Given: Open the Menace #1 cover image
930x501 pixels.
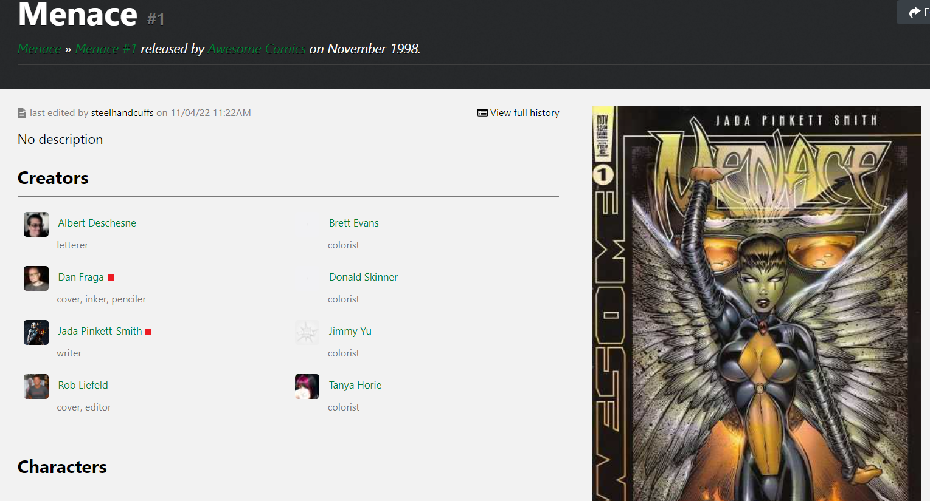Looking at the screenshot, I should click(x=757, y=304).
